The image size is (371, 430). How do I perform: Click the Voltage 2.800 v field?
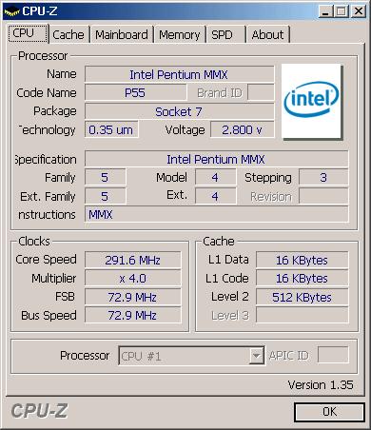tap(243, 129)
